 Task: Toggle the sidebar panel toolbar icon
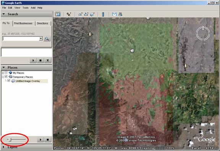[58, 14]
